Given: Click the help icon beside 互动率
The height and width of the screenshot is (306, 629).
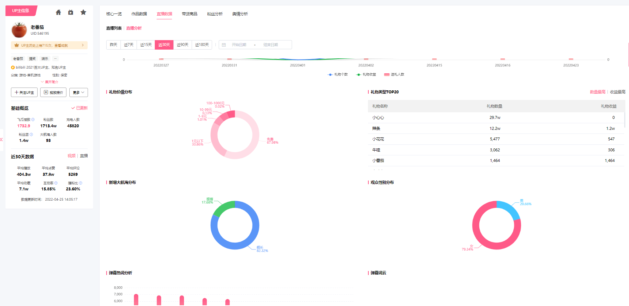Looking at the screenshot, I should (x=56, y=183).
